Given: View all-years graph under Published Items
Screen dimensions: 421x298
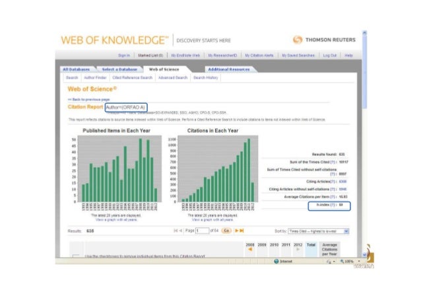Looking at the screenshot, I should (116, 220).
